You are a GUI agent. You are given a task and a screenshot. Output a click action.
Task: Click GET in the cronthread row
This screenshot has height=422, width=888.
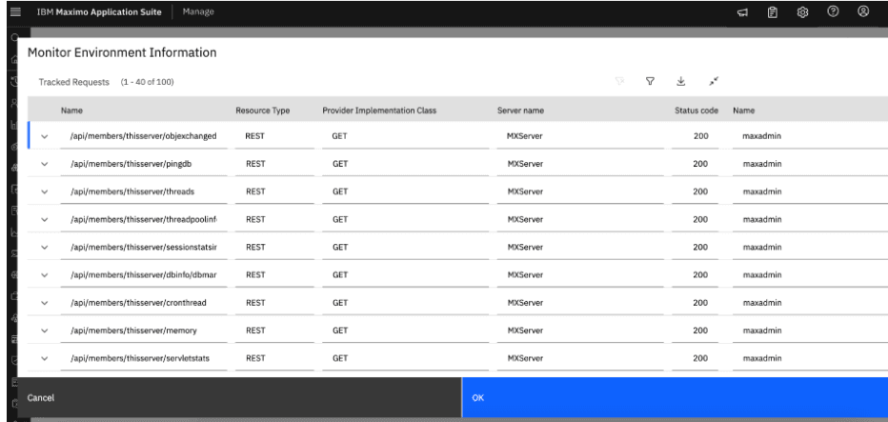[340, 303]
